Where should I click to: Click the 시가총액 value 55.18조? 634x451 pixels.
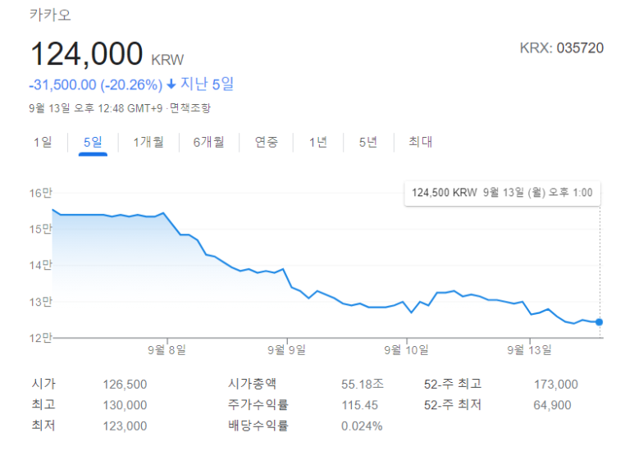363,384
